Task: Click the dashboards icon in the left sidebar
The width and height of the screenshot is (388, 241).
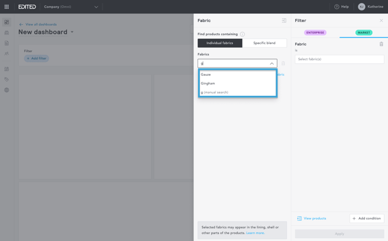Action: [x=7, y=23]
